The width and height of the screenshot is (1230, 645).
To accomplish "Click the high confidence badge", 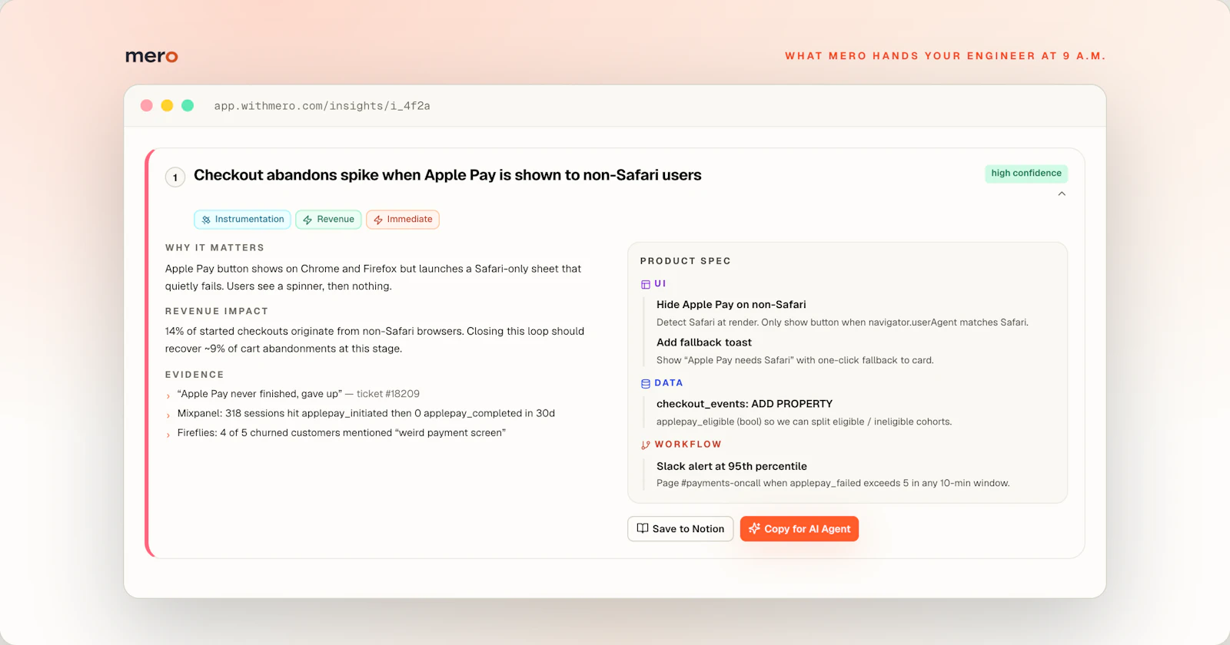I will (x=1026, y=174).
